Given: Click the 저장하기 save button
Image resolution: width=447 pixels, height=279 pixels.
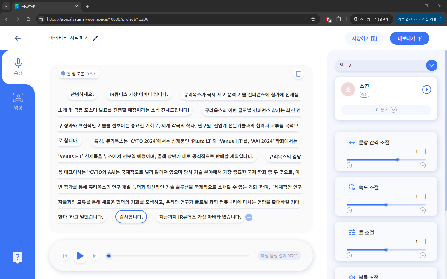Looking at the screenshot, I should pyautogui.click(x=364, y=38).
